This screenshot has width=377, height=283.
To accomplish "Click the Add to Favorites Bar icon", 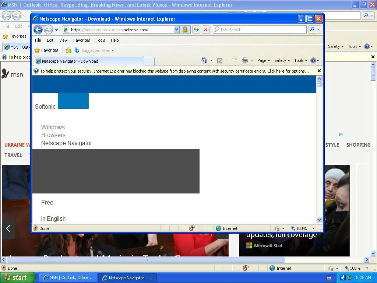I will point(68,50).
